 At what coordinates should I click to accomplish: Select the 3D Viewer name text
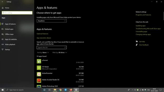click(x=45, y=67)
